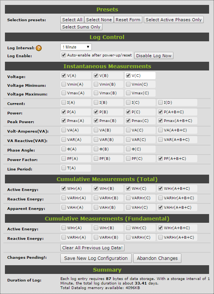Uncheck the P(C) power checkbox

[128, 112]
